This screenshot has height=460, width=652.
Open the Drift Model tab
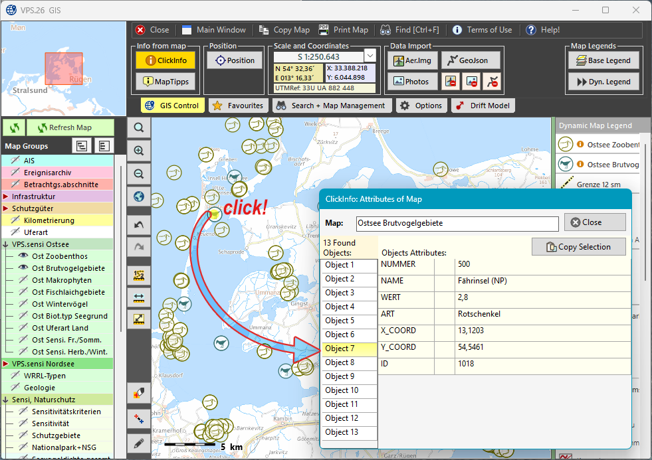[x=483, y=106]
